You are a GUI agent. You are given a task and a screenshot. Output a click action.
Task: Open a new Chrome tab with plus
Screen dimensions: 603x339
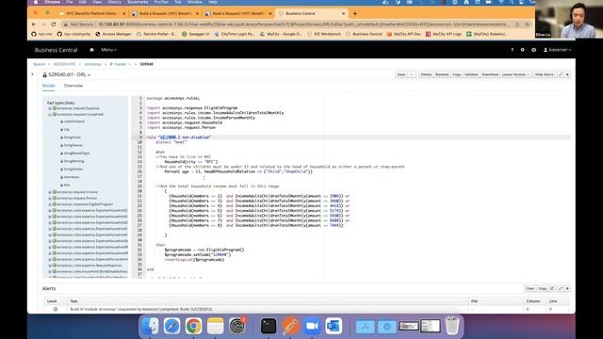click(355, 13)
